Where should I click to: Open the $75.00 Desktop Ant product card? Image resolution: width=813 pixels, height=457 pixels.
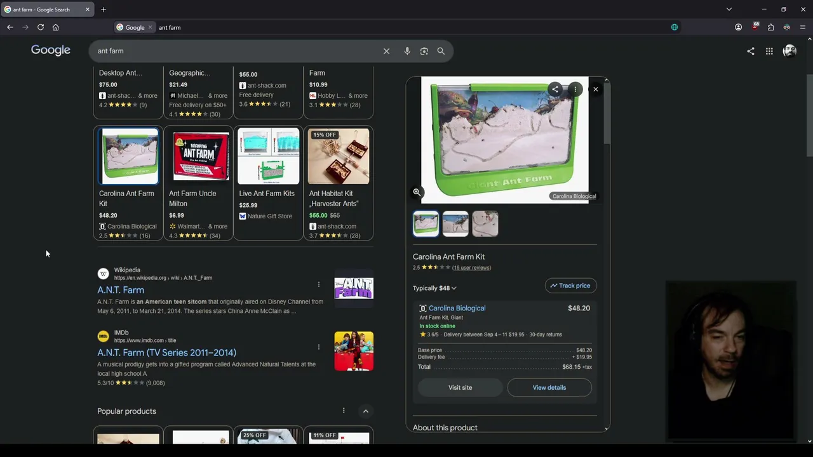point(128,91)
